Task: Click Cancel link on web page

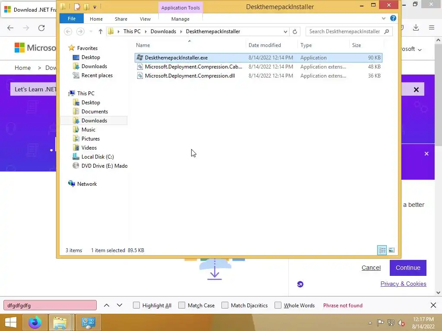Action: coord(371,268)
